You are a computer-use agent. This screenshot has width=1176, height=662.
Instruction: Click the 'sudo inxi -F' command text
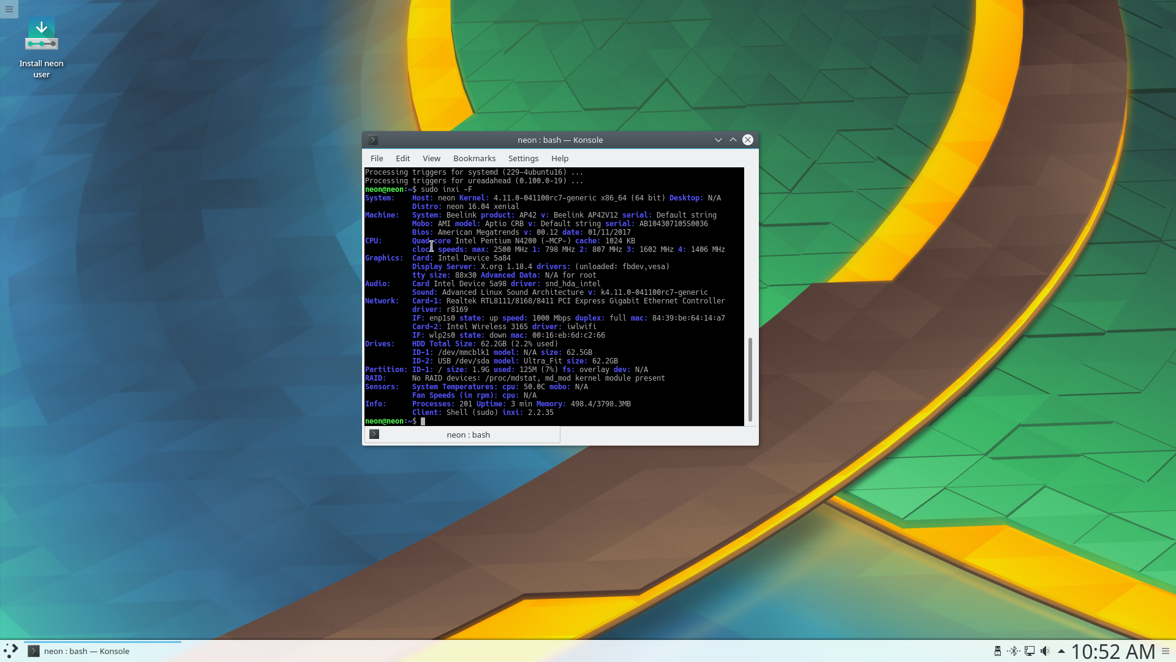pyautogui.click(x=447, y=189)
